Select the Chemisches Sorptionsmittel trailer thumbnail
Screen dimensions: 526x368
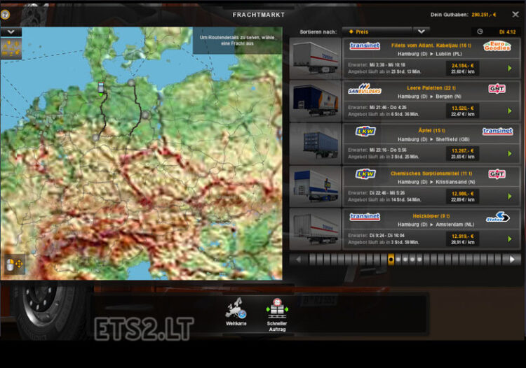pyautogui.click(x=316, y=186)
